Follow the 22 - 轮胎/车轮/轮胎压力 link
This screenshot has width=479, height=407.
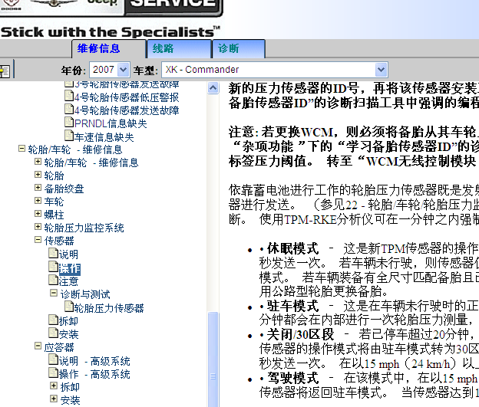(411, 205)
